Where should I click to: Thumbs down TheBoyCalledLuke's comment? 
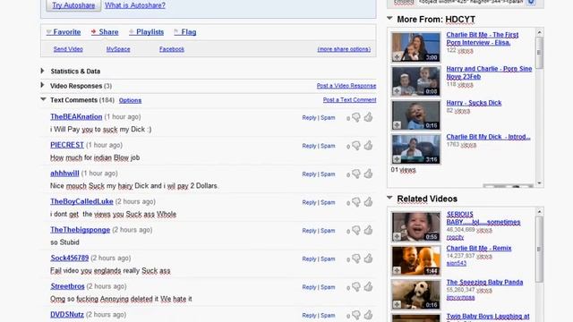356,202
